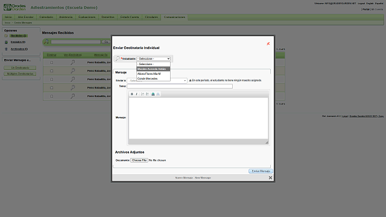Click the 'Nuevo Mensaje - New Message' footer text
This screenshot has height=217, width=386.
(193, 178)
